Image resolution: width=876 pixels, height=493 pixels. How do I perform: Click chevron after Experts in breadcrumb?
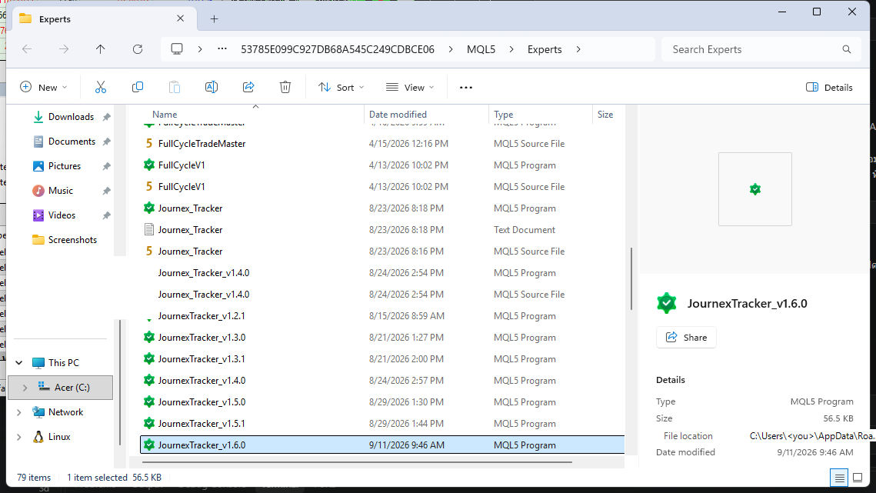click(x=578, y=49)
